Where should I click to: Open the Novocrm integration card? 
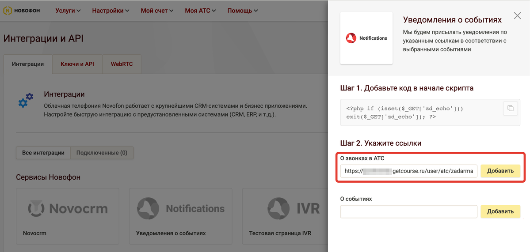(68, 216)
